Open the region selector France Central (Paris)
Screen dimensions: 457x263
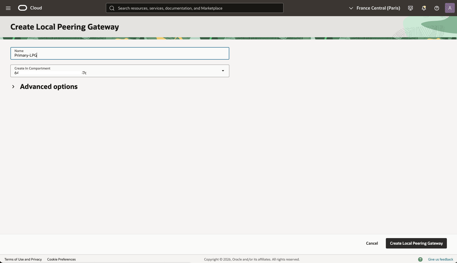(378, 8)
